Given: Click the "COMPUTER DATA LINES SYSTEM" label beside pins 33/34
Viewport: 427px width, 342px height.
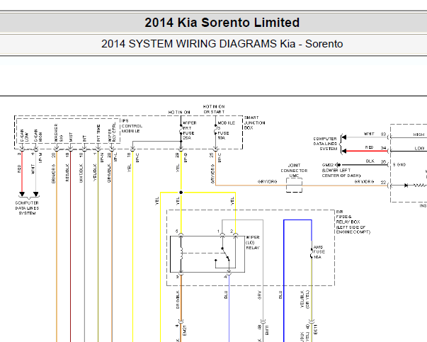Looking at the screenshot, I should pos(325,144).
